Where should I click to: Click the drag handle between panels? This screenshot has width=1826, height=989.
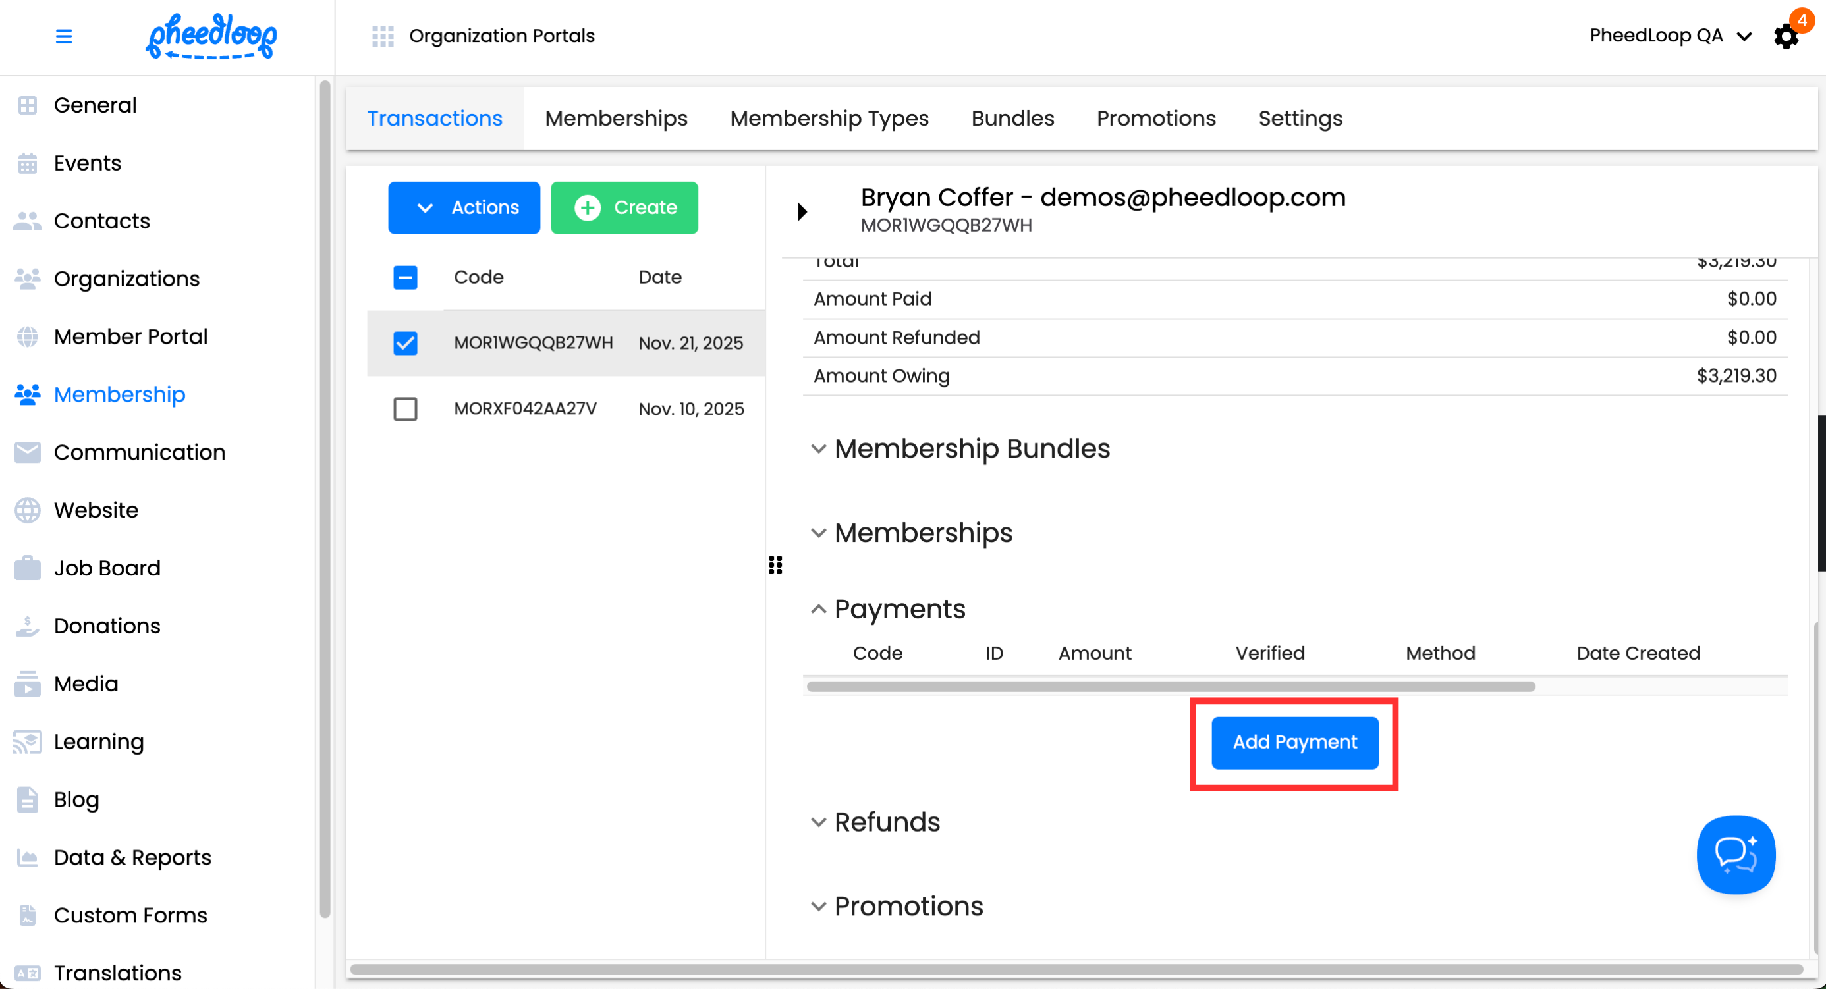[x=775, y=565]
